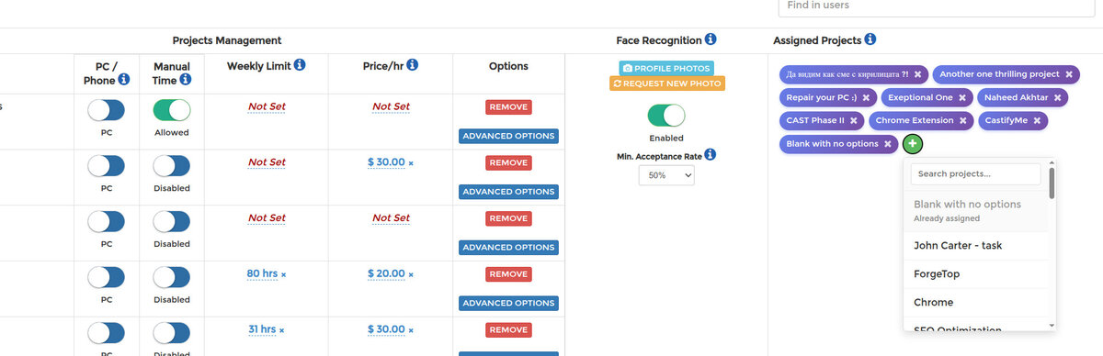Click the project dropdown list scrollbar
Screen dimensions: 1103x356
[x=1052, y=184]
